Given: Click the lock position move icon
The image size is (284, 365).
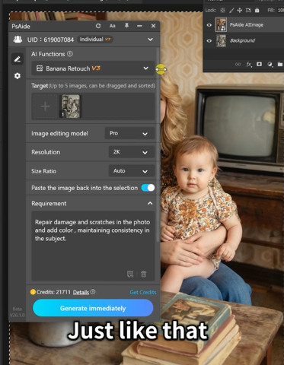Looking at the screenshot, I should click(x=240, y=11).
